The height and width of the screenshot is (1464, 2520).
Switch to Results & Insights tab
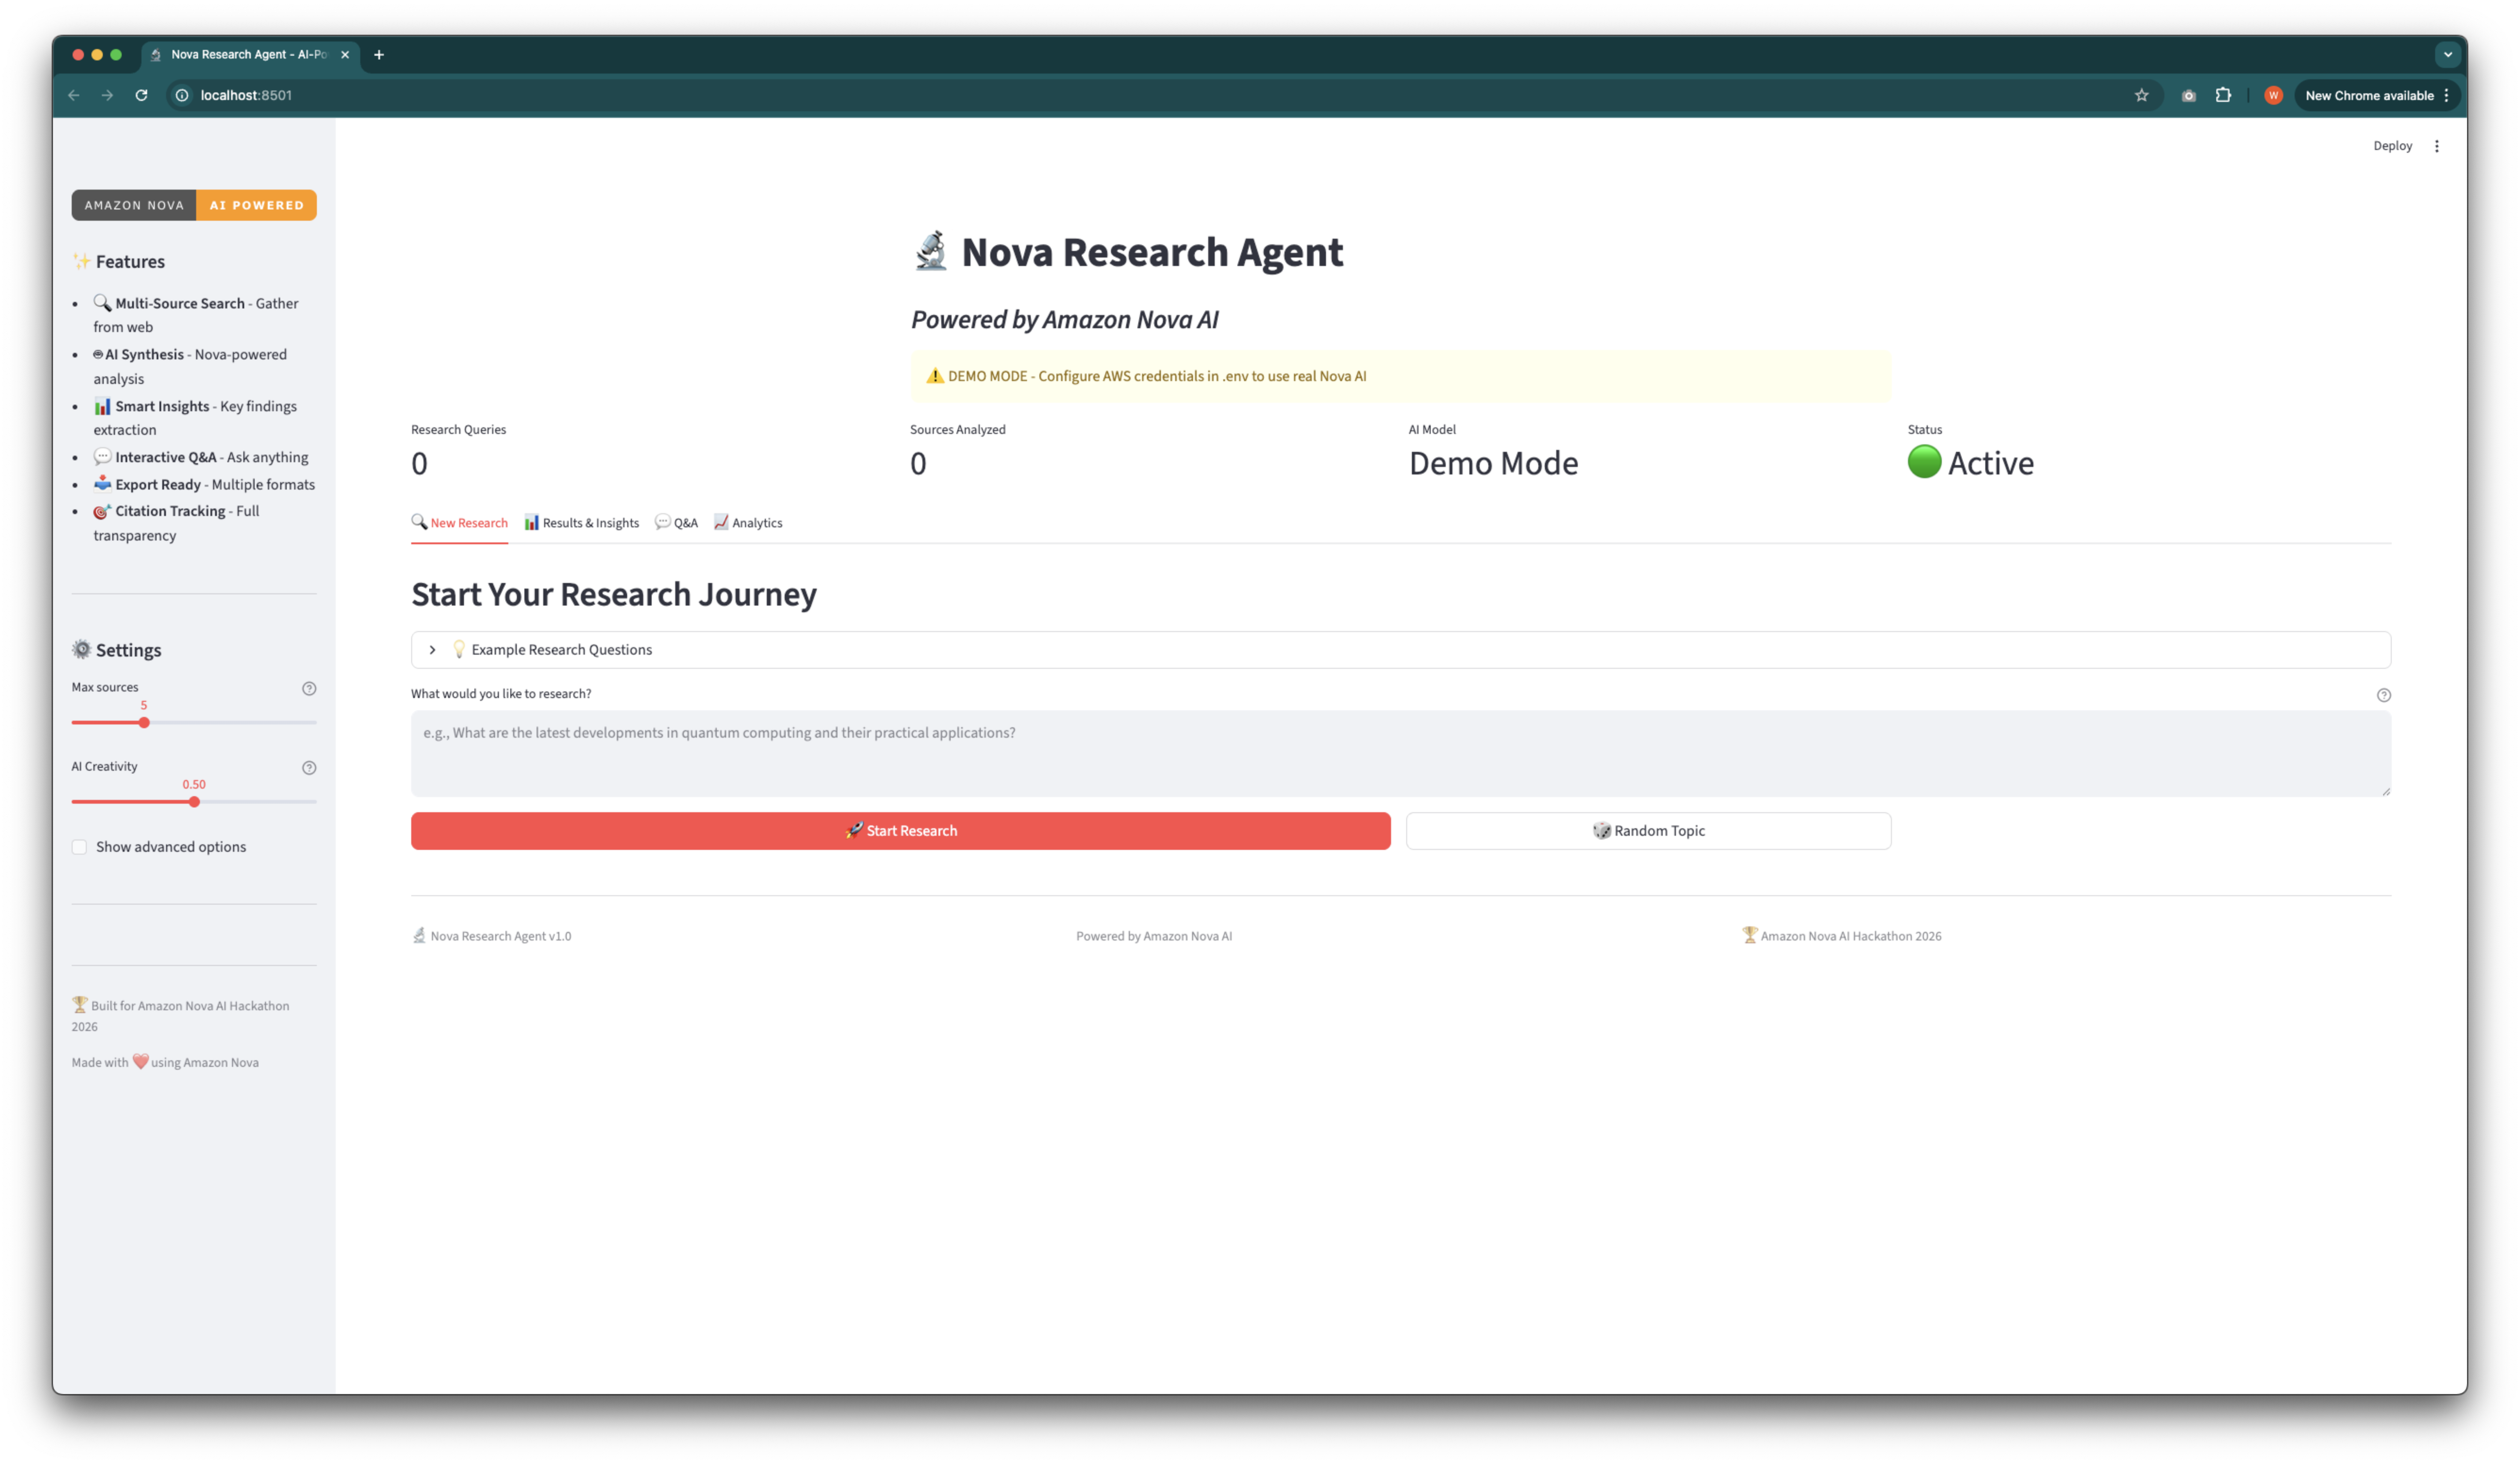tap(581, 523)
